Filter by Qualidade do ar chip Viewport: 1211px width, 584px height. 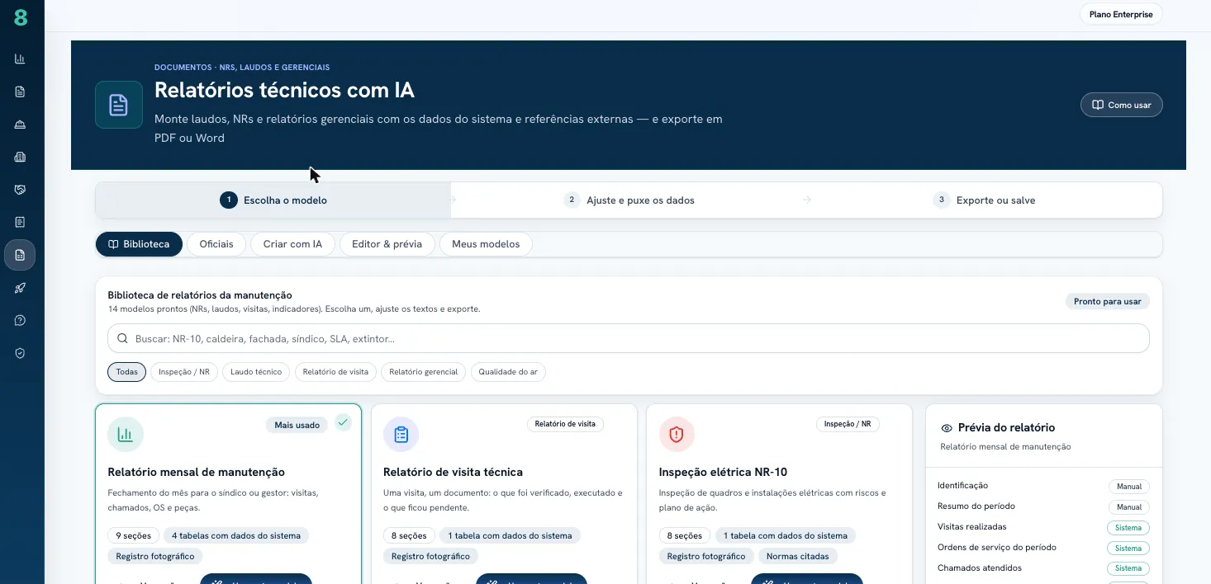[x=508, y=372]
